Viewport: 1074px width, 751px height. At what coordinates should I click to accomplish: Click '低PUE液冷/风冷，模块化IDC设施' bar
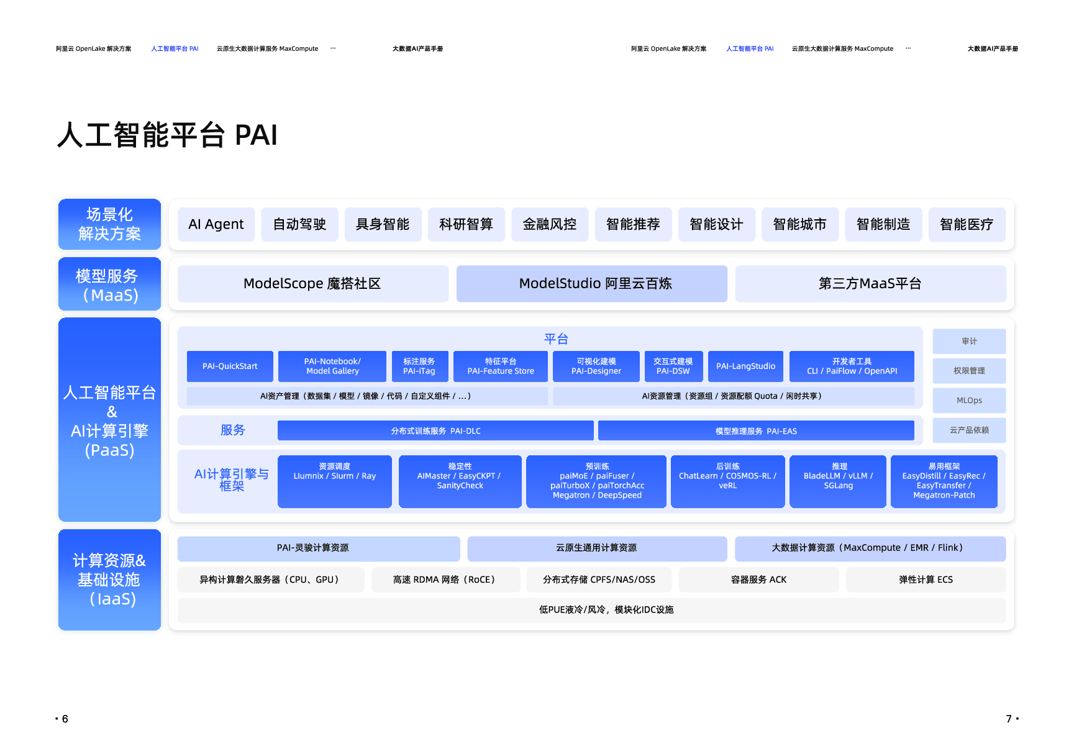point(591,610)
